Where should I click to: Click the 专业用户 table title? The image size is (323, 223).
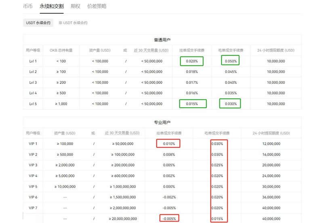tap(162, 122)
